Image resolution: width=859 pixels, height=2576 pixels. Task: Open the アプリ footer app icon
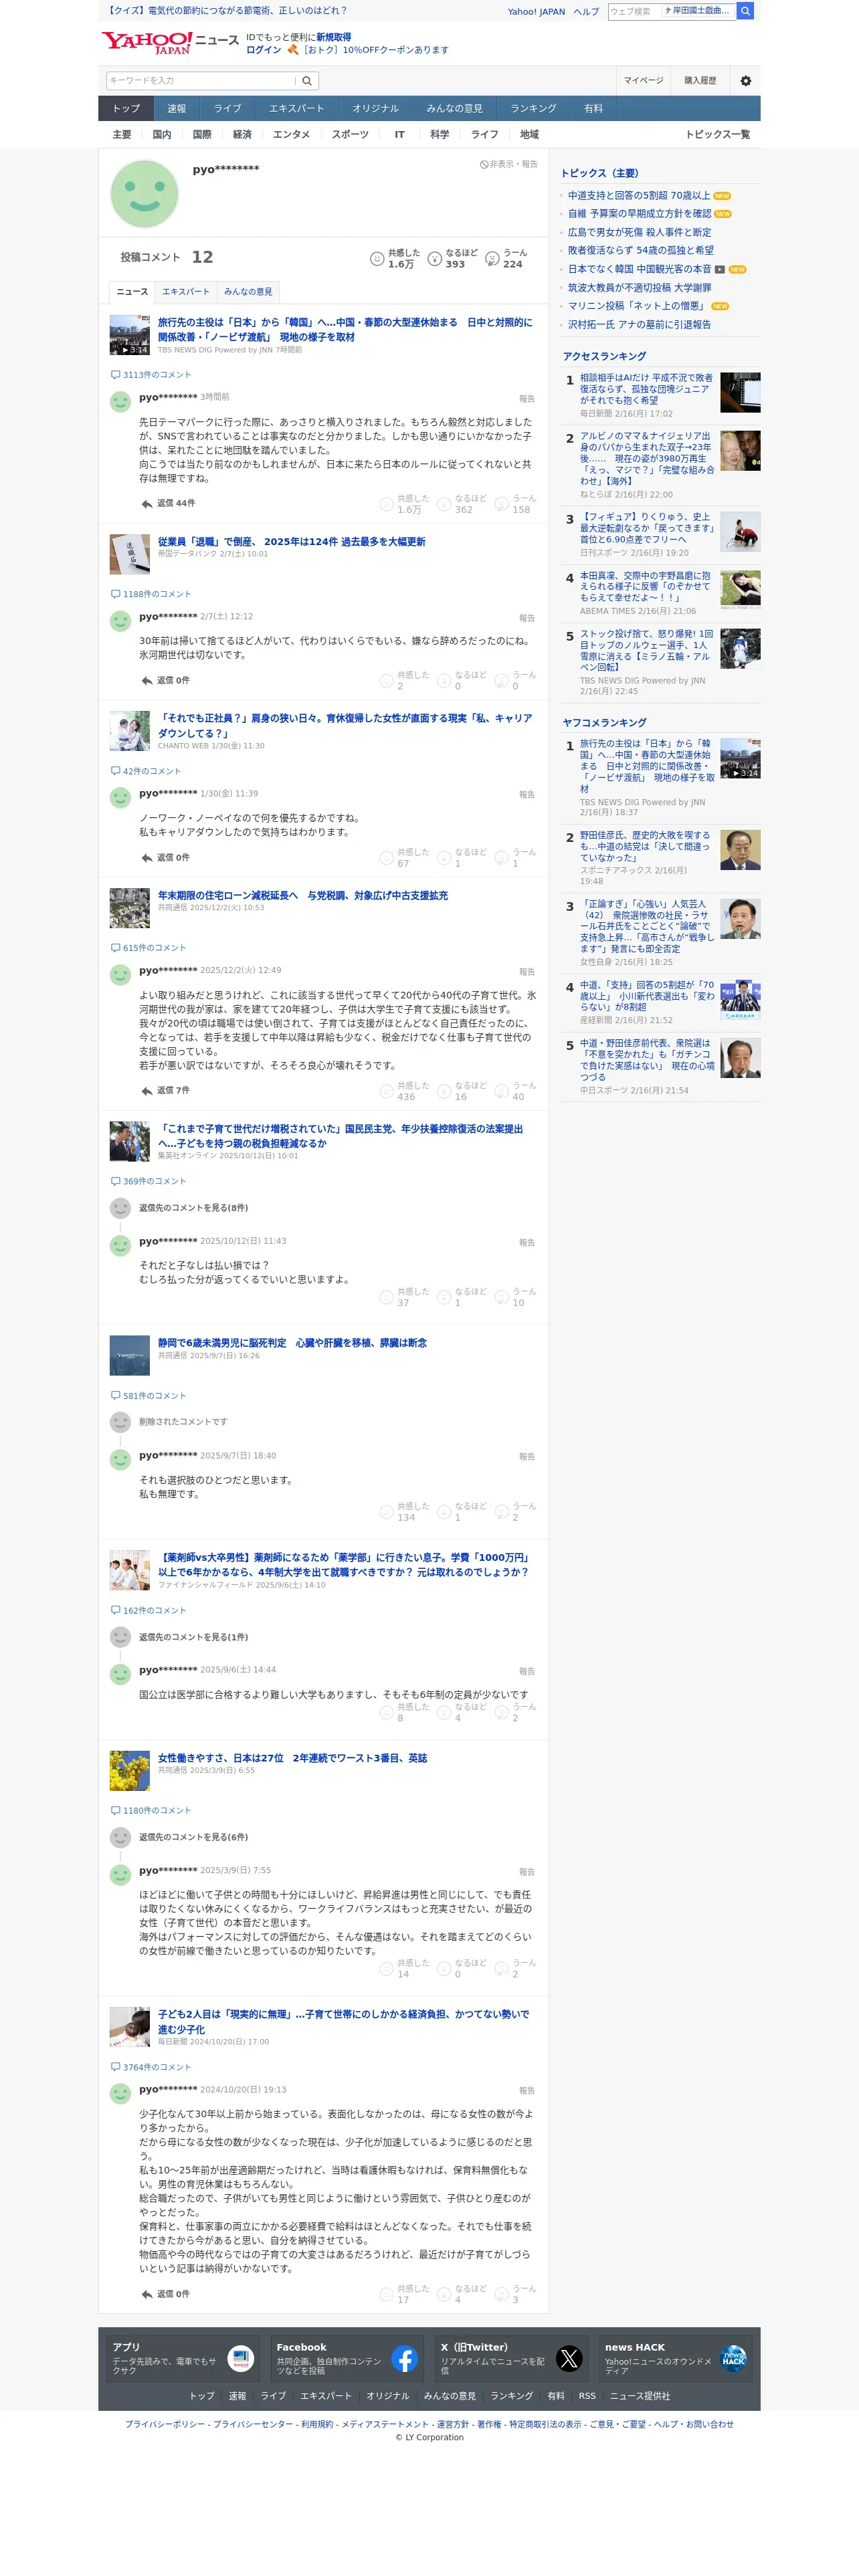tap(241, 2358)
